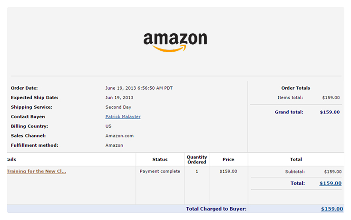Click the Items total amount
The height and width of the screenshot is (220, 351).
331,98
